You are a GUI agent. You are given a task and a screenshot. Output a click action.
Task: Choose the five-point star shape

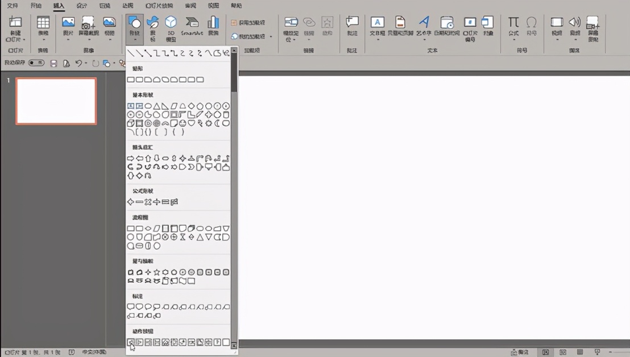pyautogui.click(x=157, y=272)
